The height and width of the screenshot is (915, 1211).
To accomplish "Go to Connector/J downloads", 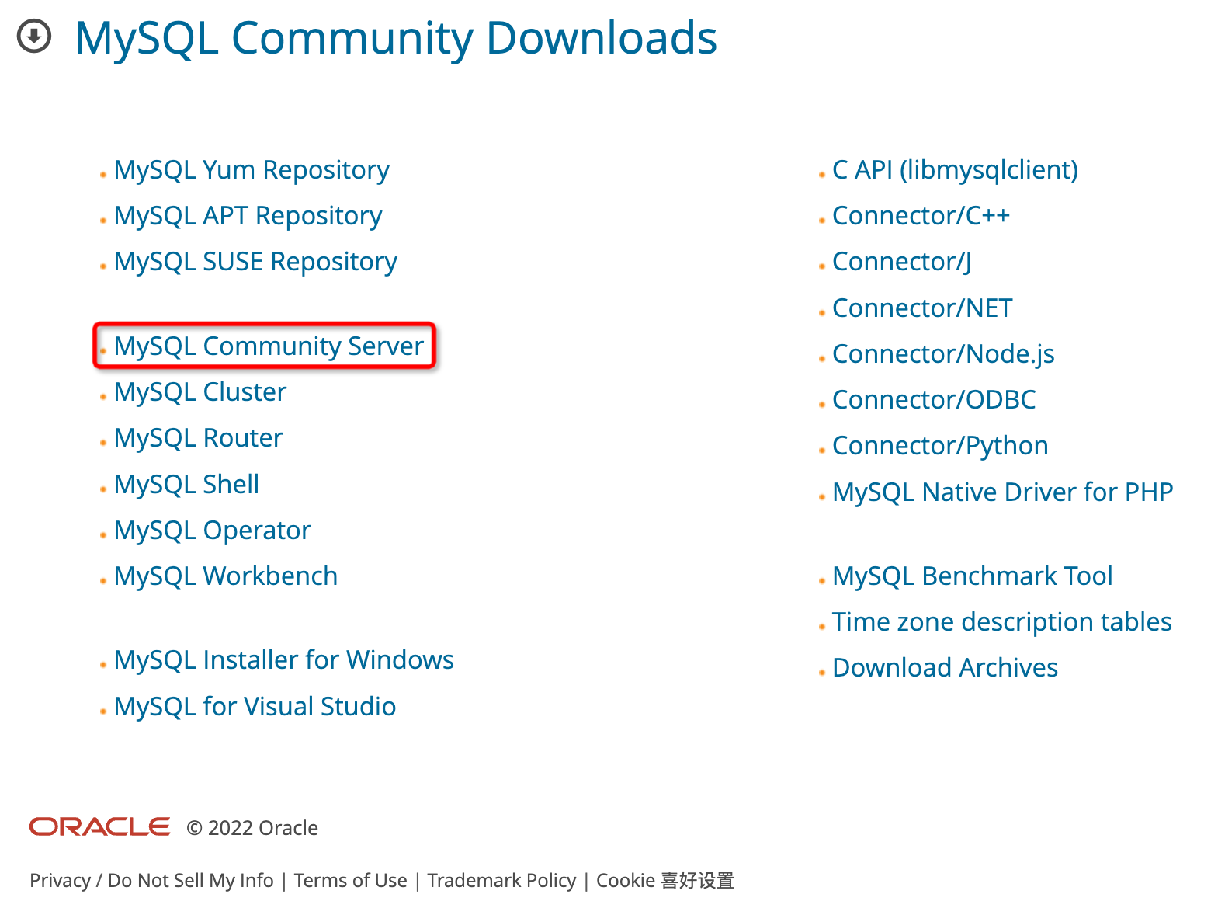I will 901,262.
